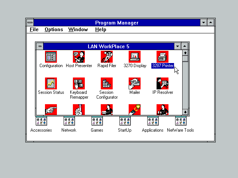This screenshot has height=178, width=238.
Task: Click the scrollbar up arrow in LAN WorkPlace
Action: coord(185,53)
